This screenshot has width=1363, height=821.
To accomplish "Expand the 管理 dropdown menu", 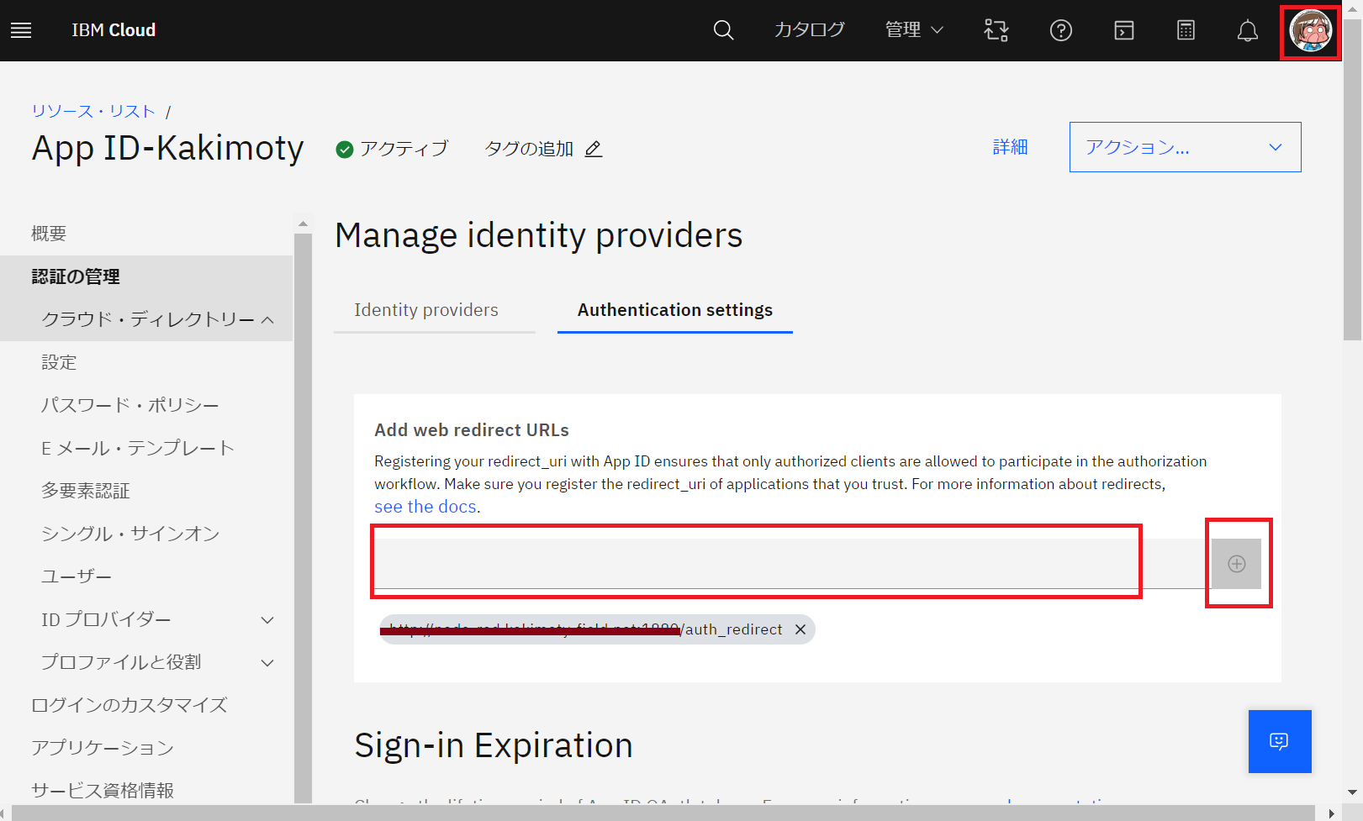I will point(914,30).
